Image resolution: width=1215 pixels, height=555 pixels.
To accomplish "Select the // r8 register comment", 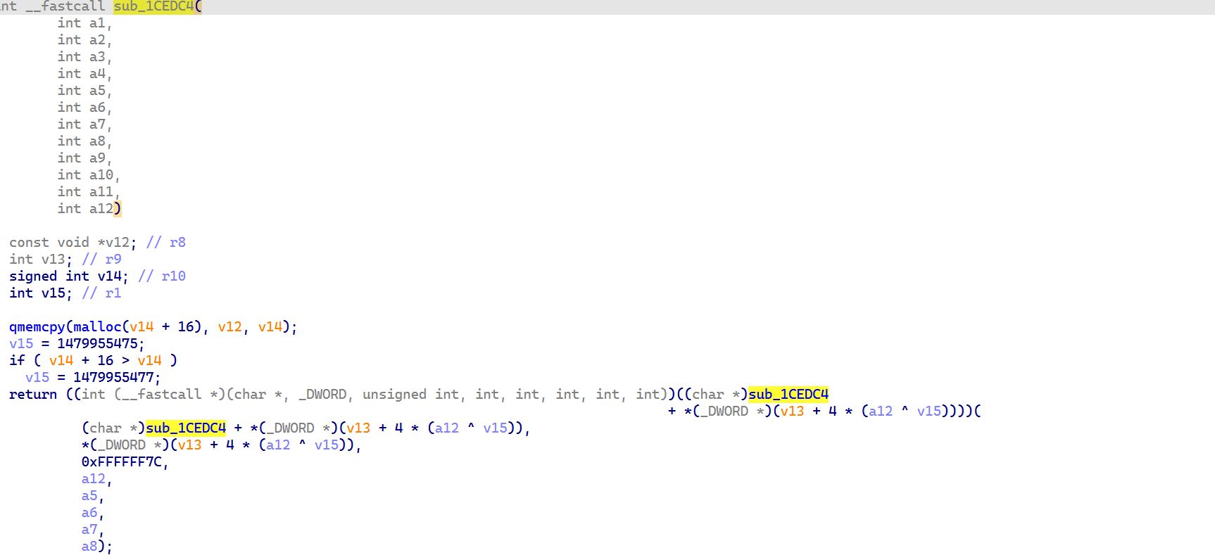I will coord(166,243).
